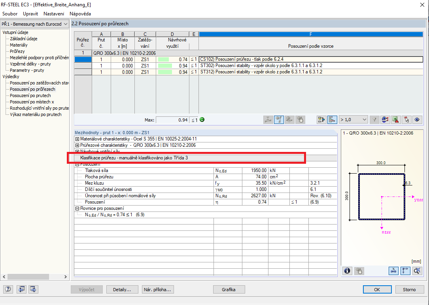Click scroll left arrow in navigator scrollbar
The width and height of the screenshot is (429, 305).
click(4, 277)
